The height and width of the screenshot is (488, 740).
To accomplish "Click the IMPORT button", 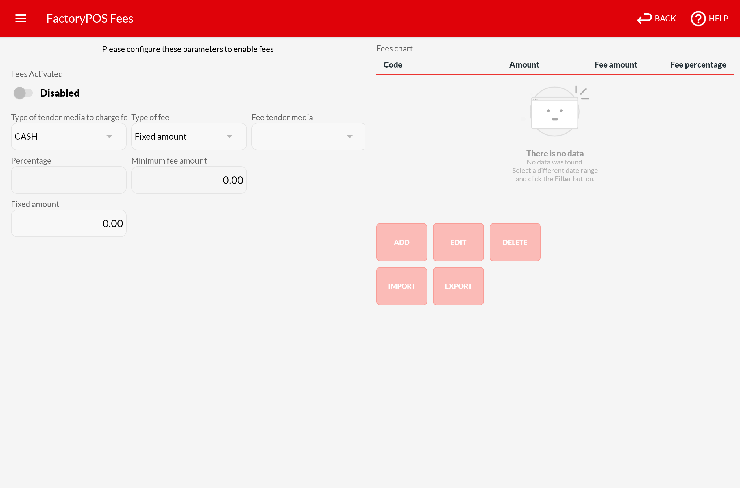I will click(402, 286).
